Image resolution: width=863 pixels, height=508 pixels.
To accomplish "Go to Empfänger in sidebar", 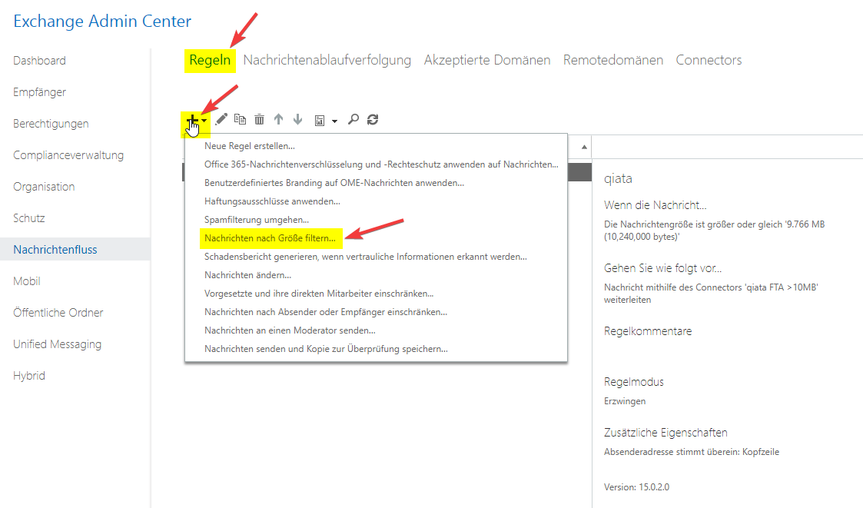I will tap(40, 92).
